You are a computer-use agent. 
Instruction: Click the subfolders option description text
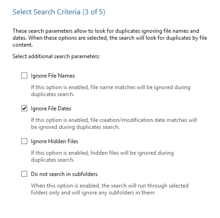110,189
